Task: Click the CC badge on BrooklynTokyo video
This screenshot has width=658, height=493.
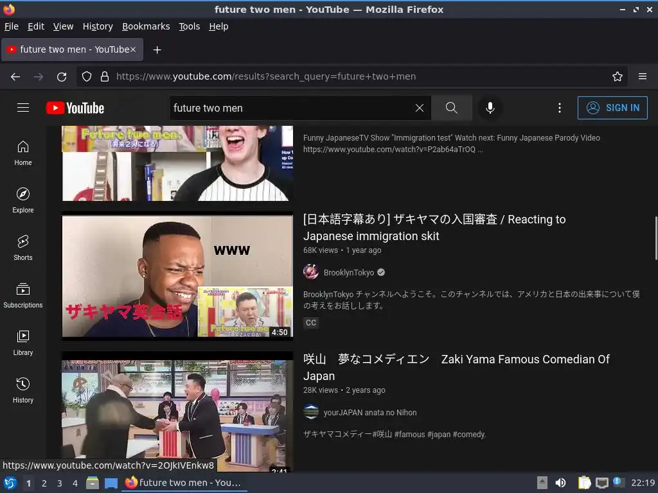Action: (311, 323)
